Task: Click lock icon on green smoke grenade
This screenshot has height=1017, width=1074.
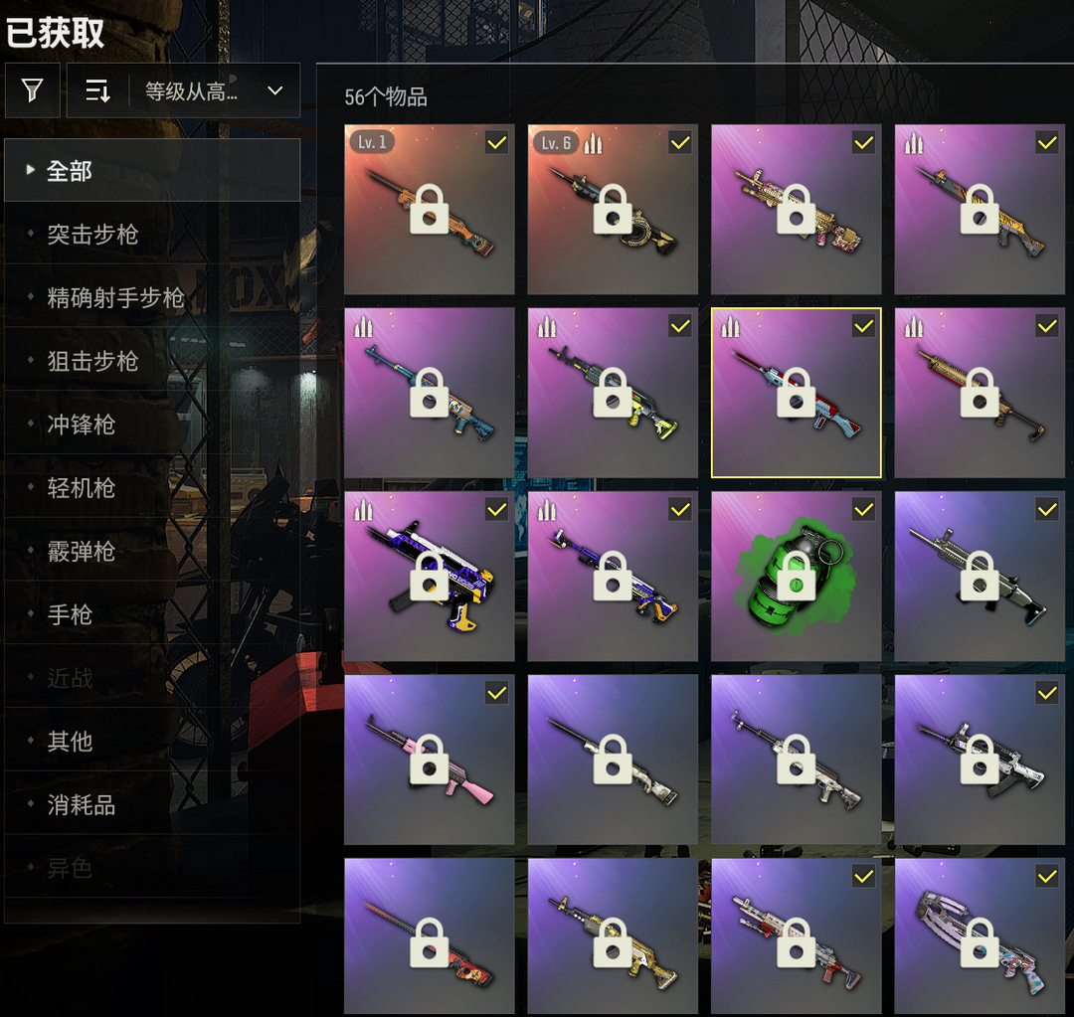Action: [x=796, y=576]
